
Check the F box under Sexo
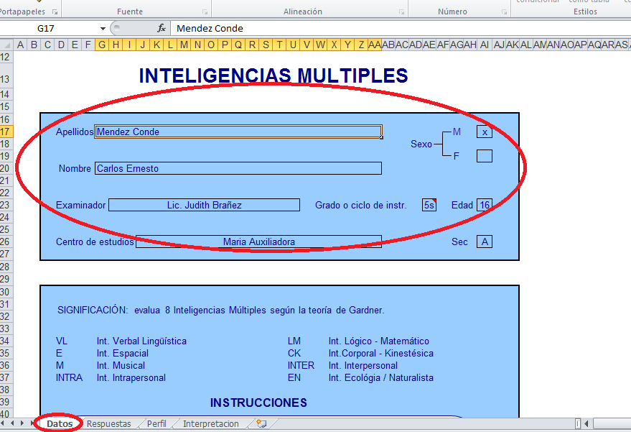click(x=485, y=155)
